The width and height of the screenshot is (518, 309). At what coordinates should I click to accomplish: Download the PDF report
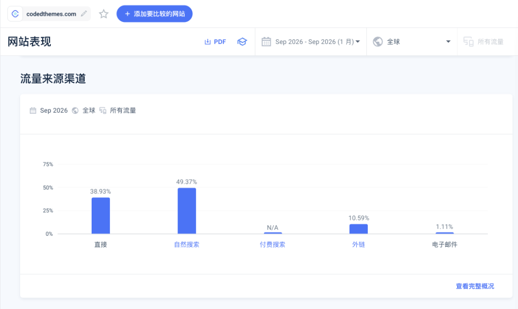tap(215, 42)
